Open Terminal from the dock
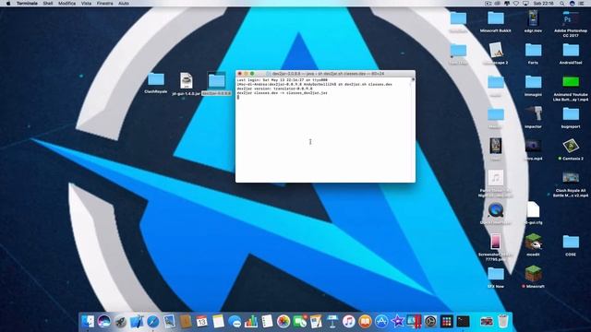This screenshot has height=332, width=591. click(463, 322)
